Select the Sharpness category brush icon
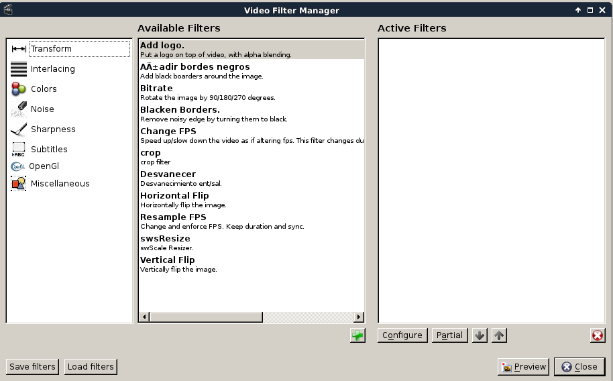 [x=18, y=129]
